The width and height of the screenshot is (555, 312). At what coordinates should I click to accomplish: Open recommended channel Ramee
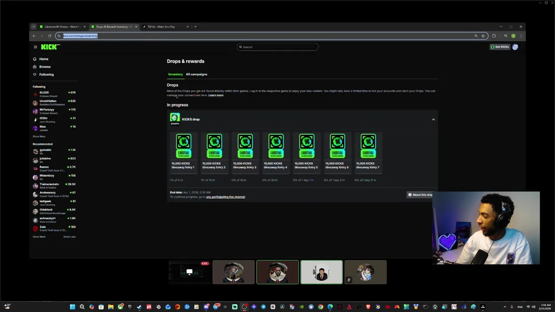tap(54, 169)
